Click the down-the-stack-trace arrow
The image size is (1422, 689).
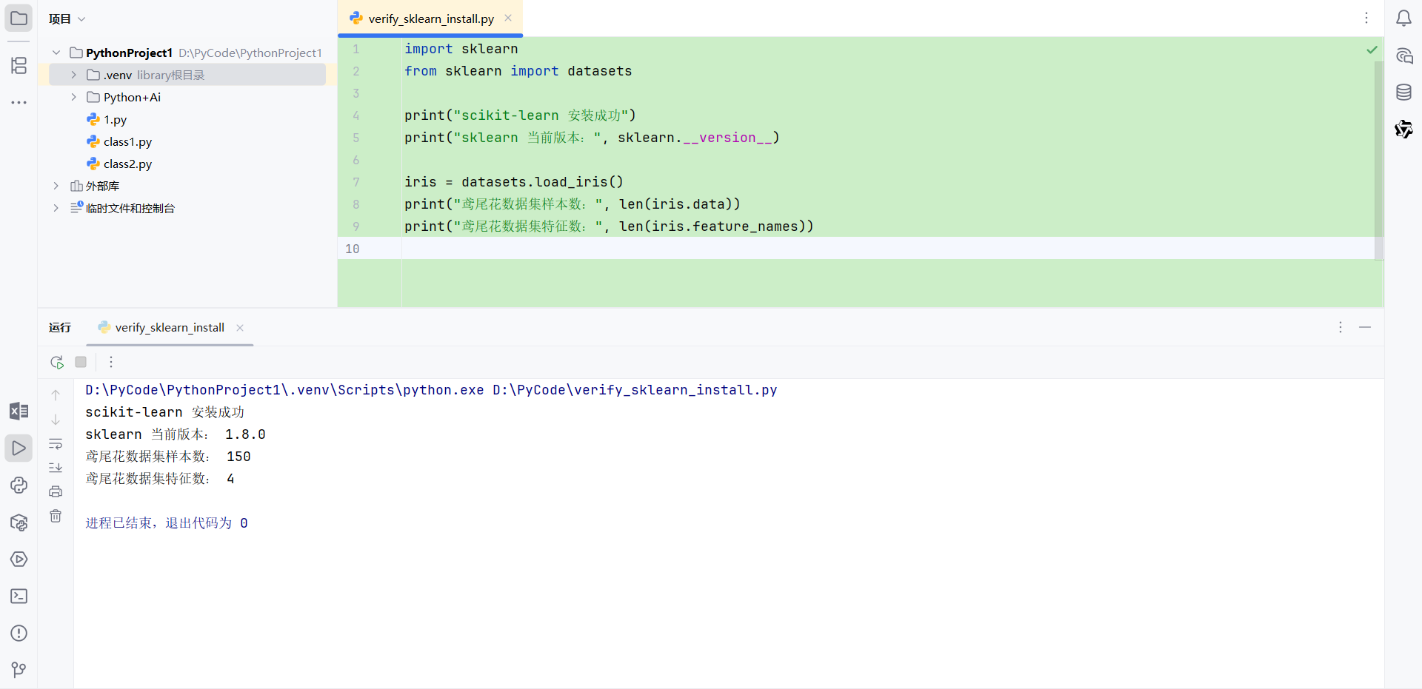click(x=56, y=420)
